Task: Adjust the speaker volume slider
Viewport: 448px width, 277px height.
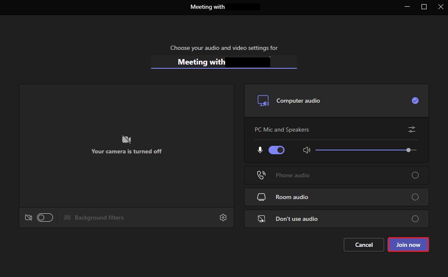Action: [x=366, y=150]
